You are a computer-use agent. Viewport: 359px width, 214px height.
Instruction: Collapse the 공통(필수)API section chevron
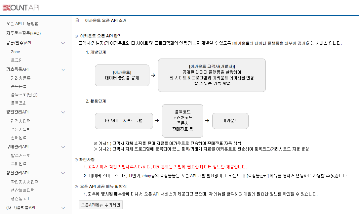tap(63, 43)
